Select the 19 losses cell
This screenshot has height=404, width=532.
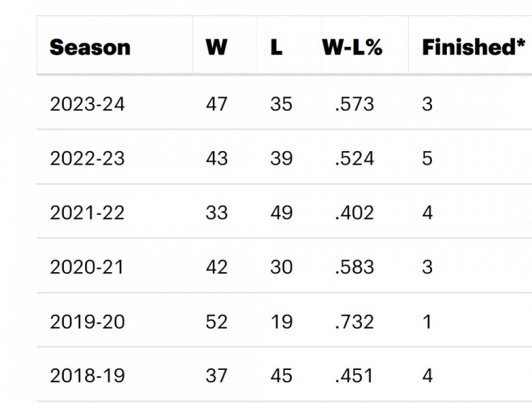[x=281, y=322]
